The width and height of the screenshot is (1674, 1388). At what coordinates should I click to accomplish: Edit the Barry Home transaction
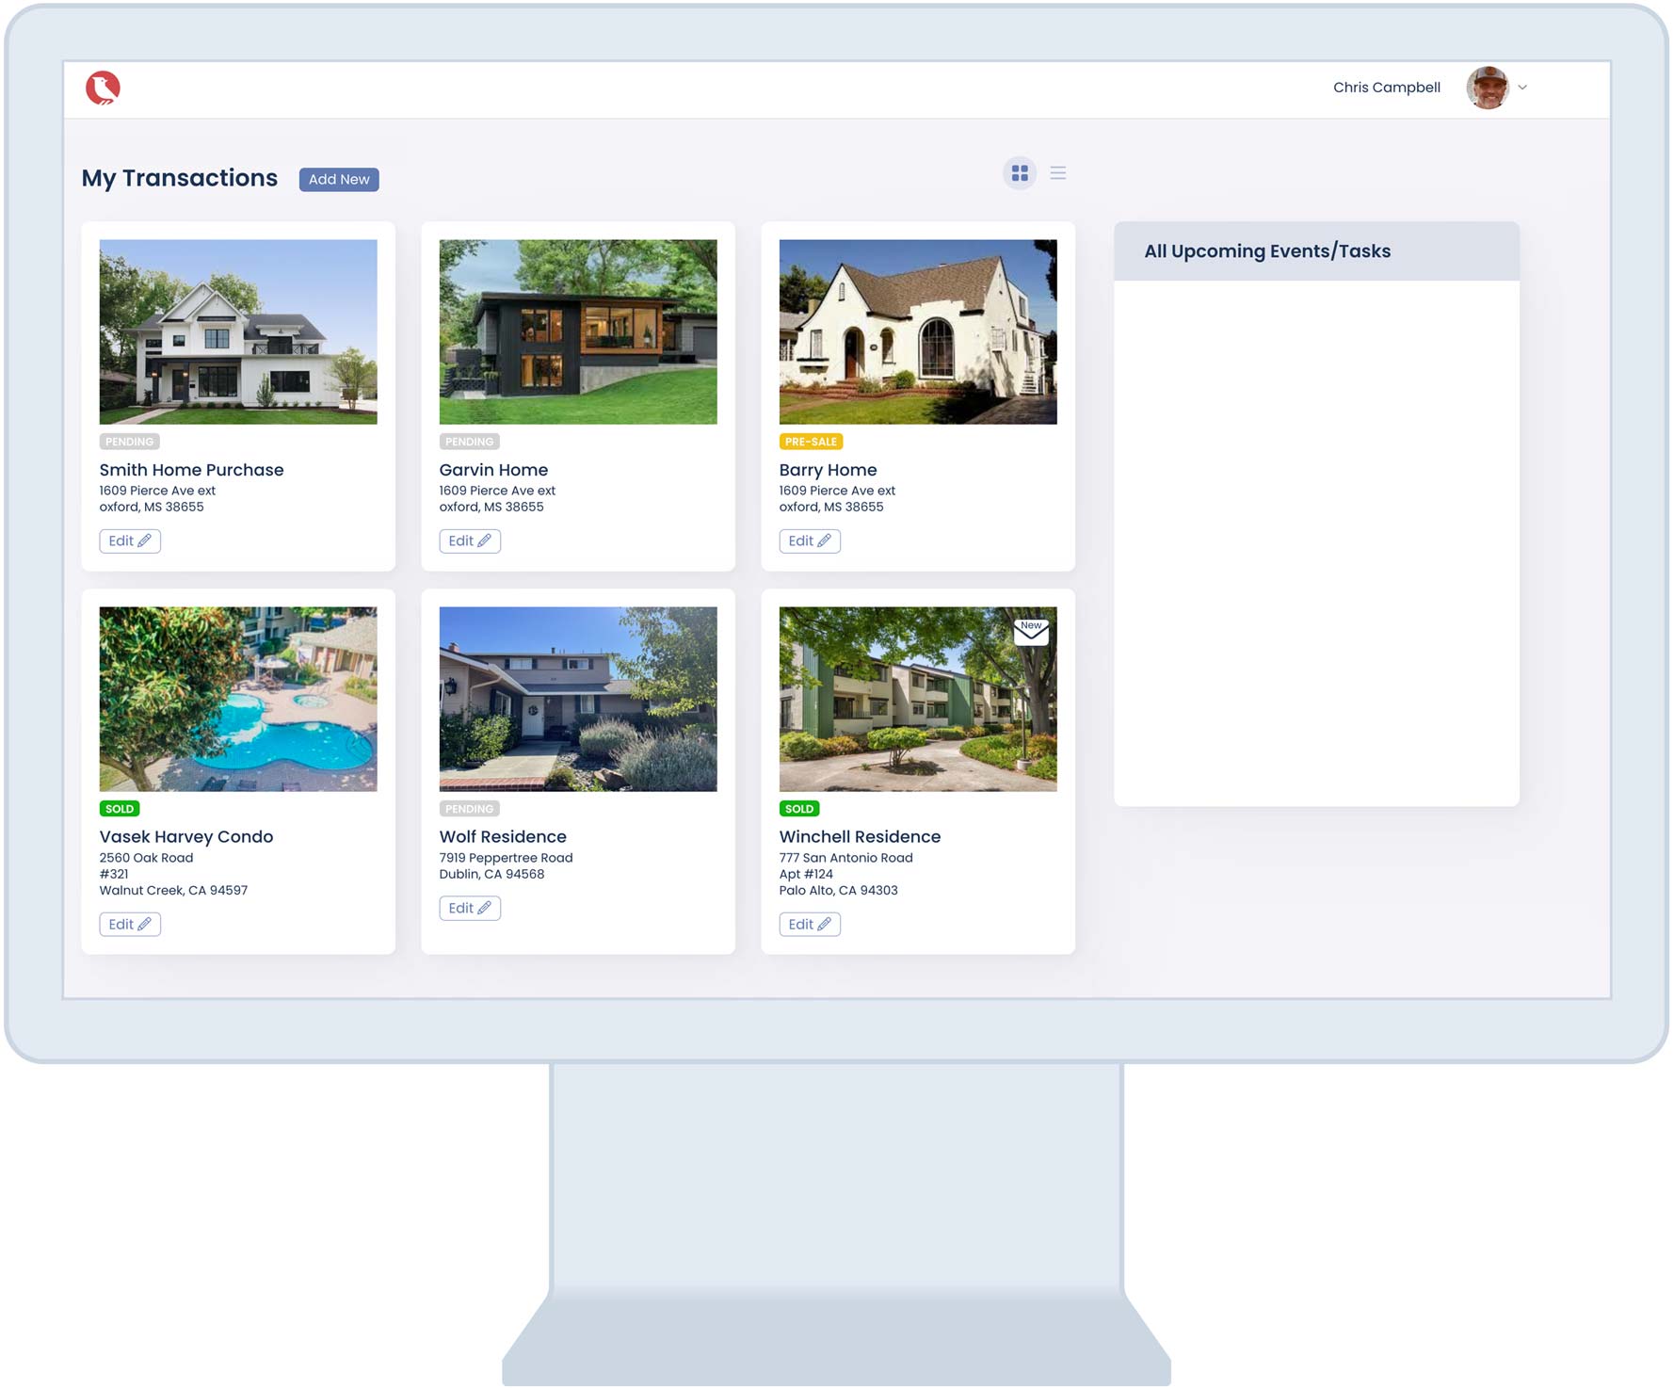[810, 541]
